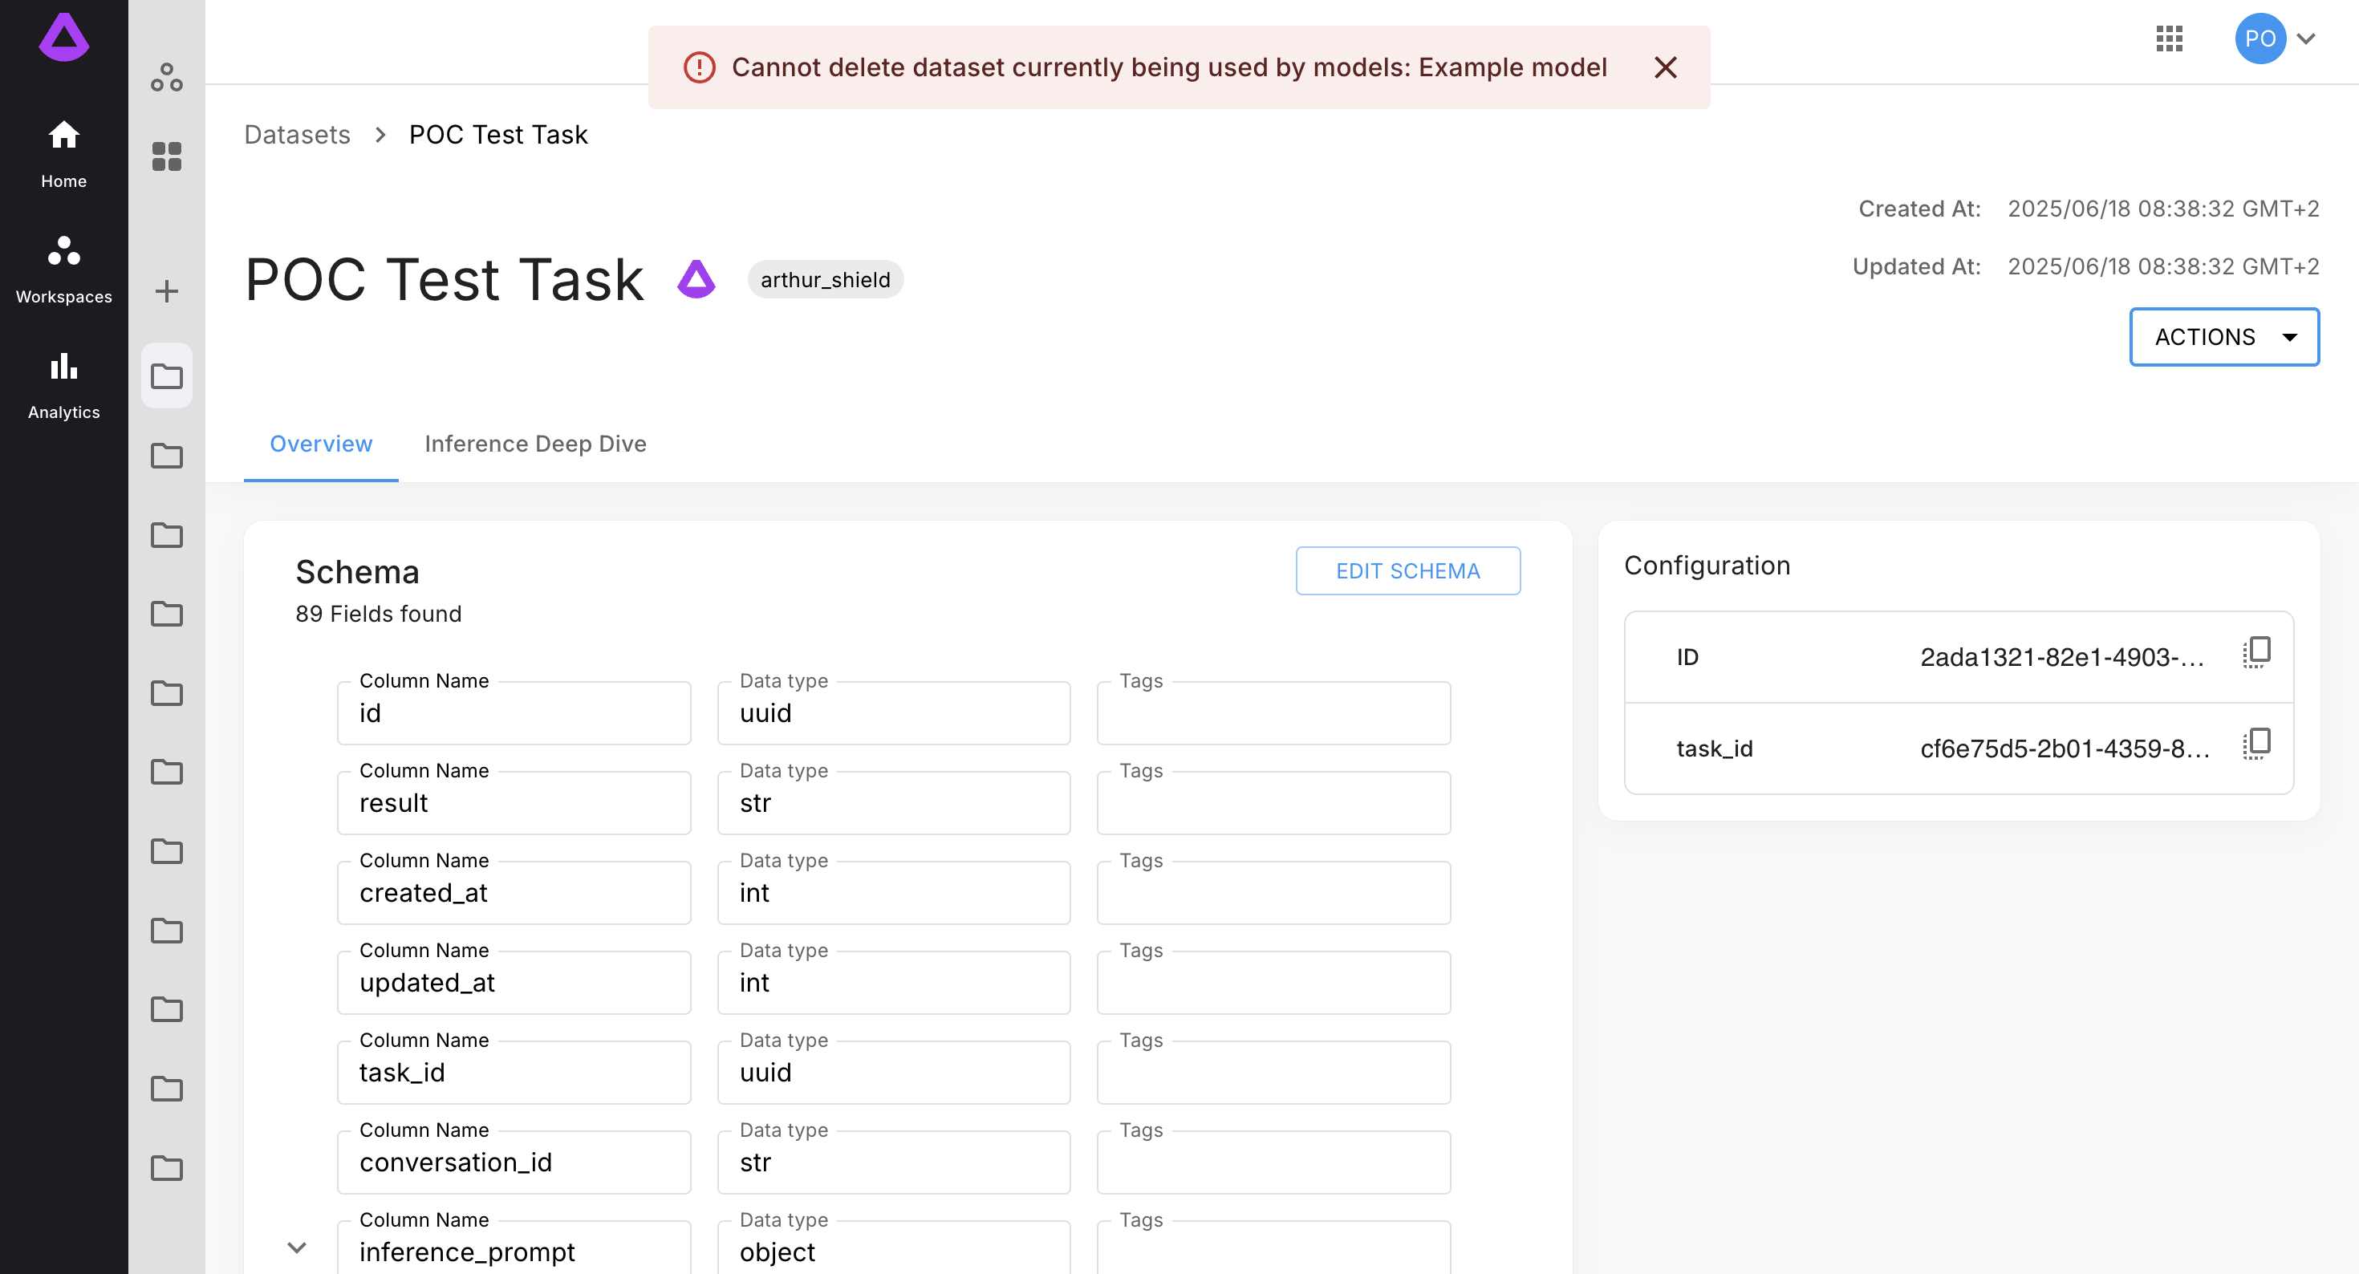Switch to the Overview tab

click(320, 444)
